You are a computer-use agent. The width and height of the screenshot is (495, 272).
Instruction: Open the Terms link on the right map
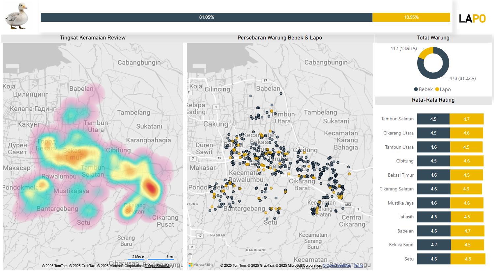[x=358, y=266]
